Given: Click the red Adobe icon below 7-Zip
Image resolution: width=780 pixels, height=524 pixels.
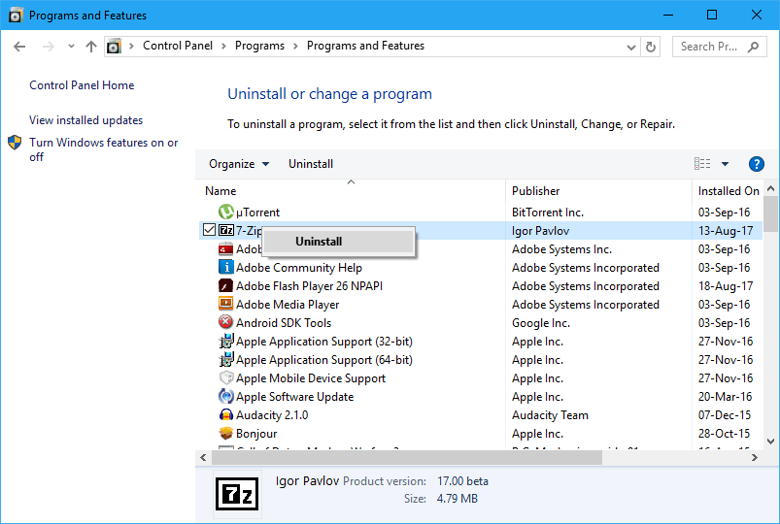Looking at the screenshot, I should (x=226, y=248).
